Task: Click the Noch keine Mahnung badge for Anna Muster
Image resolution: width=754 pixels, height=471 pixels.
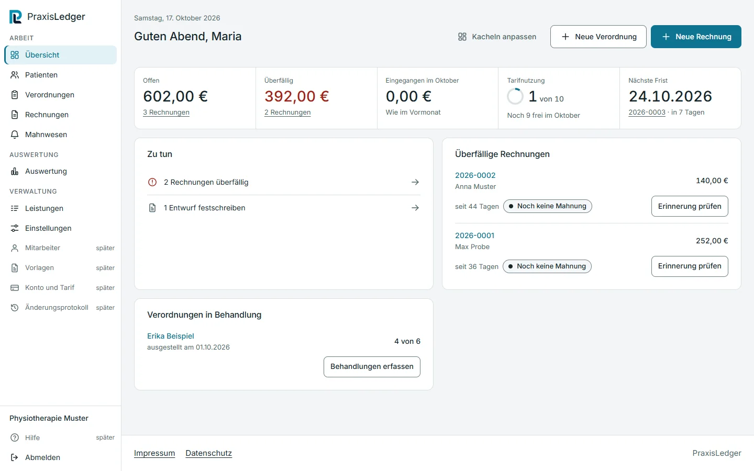Action: pos(548,206)
